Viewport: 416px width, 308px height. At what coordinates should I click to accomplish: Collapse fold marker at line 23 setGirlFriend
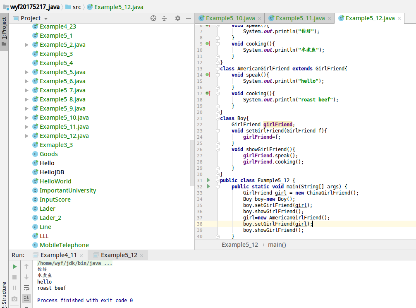[x=218, y=131]
